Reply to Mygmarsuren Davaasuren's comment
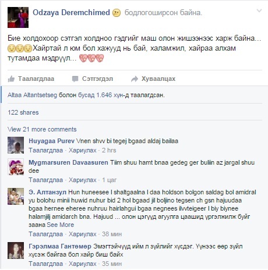Screen dimensions: 268x270 [x=83, y=180]
